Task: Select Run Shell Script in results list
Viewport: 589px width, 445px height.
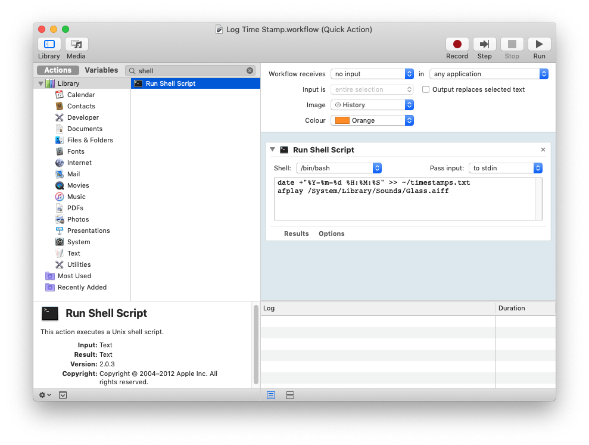Action: click(x=195, y=83)
